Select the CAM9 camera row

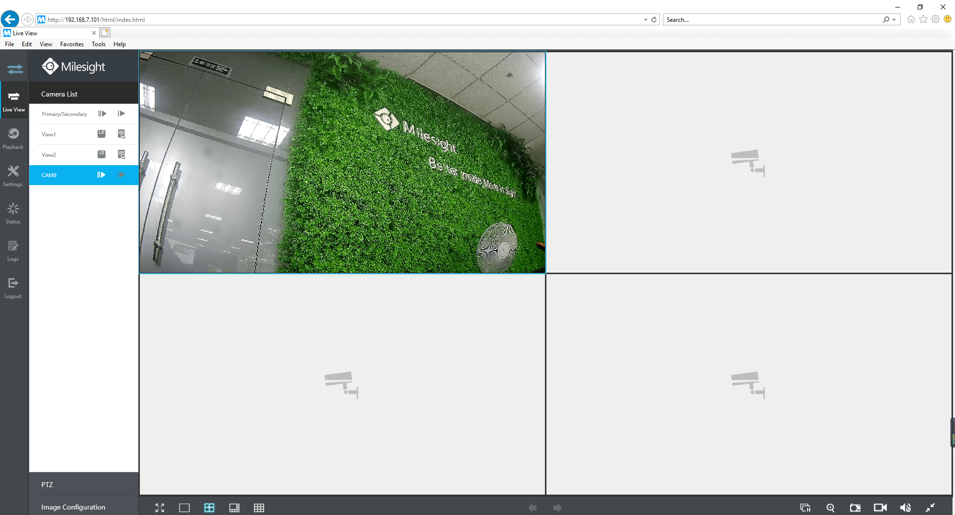84,175
